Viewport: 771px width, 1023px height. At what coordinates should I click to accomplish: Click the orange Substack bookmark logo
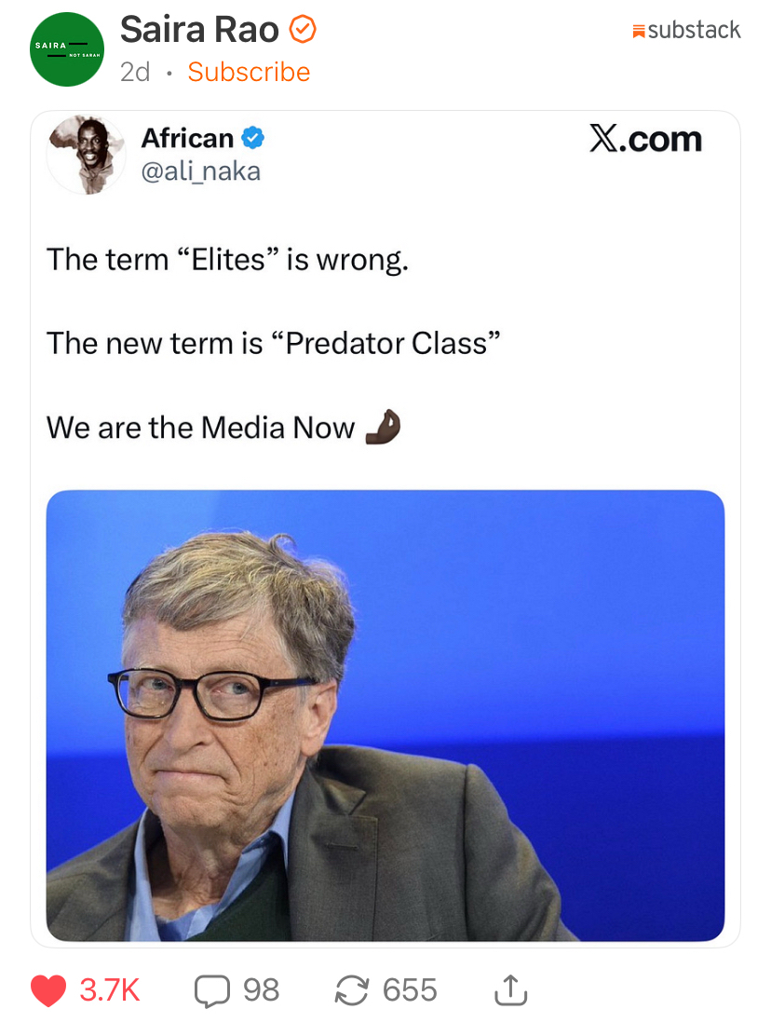pos(639,32)
